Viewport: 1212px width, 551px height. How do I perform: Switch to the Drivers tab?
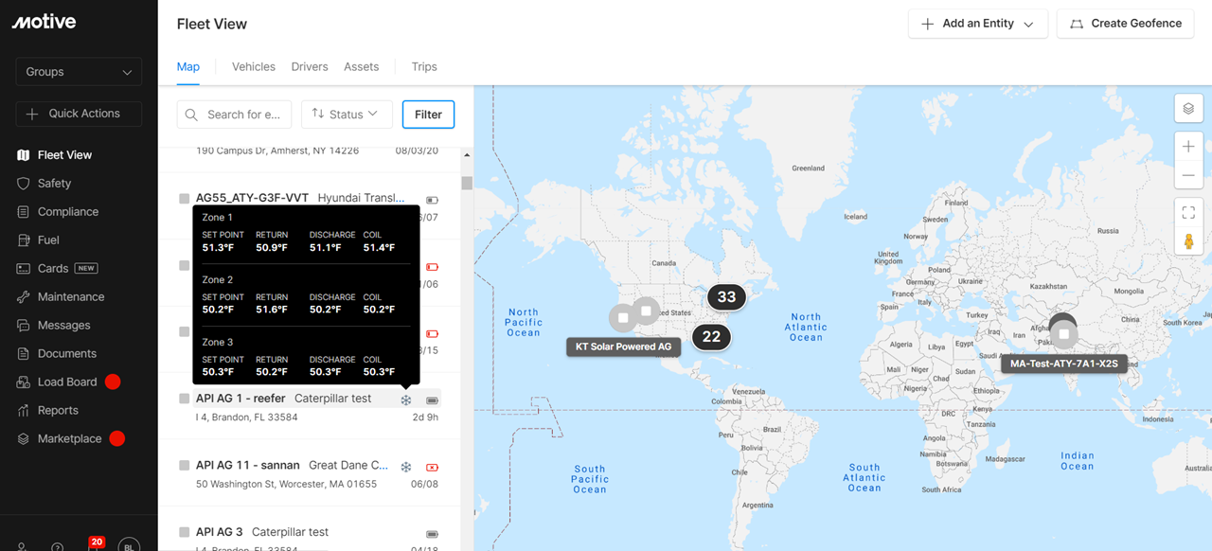coord(310,66)
